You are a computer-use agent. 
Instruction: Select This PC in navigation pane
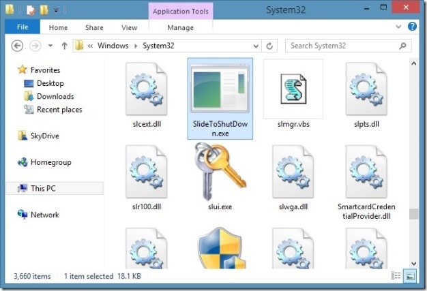click(x=55, y=188)
